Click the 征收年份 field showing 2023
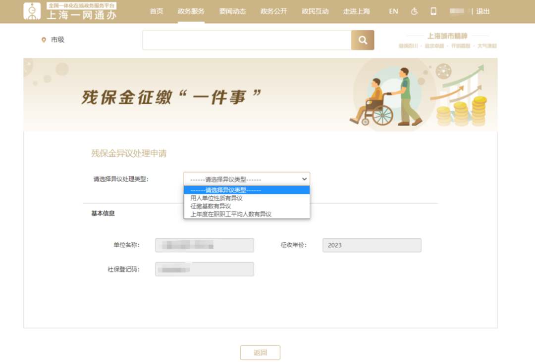 pyautogui.click(x=372, y=245)
